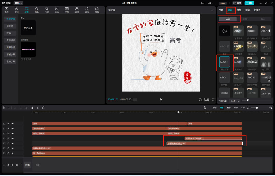Click the 文字模板 sidebar button
Viewport: 275px width, 176px height.
click(x=10, y=40)
